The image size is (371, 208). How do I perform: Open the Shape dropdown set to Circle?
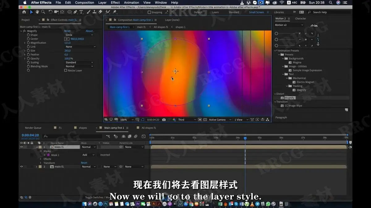tap(79, 35)
